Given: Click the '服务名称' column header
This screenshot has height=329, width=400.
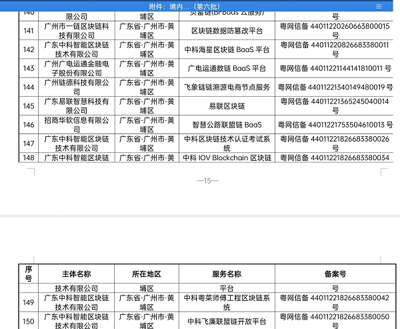Looking at the screenshot, I should (x=227, y=274).
